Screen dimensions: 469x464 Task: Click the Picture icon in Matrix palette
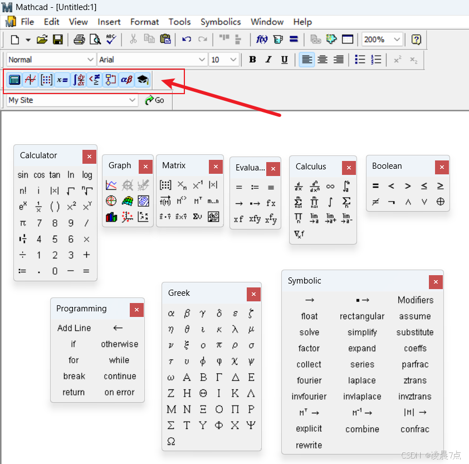[x=213, y=217]
